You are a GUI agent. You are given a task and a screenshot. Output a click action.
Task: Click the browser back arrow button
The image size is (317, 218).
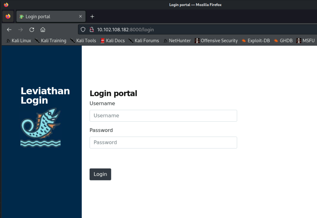9,30
